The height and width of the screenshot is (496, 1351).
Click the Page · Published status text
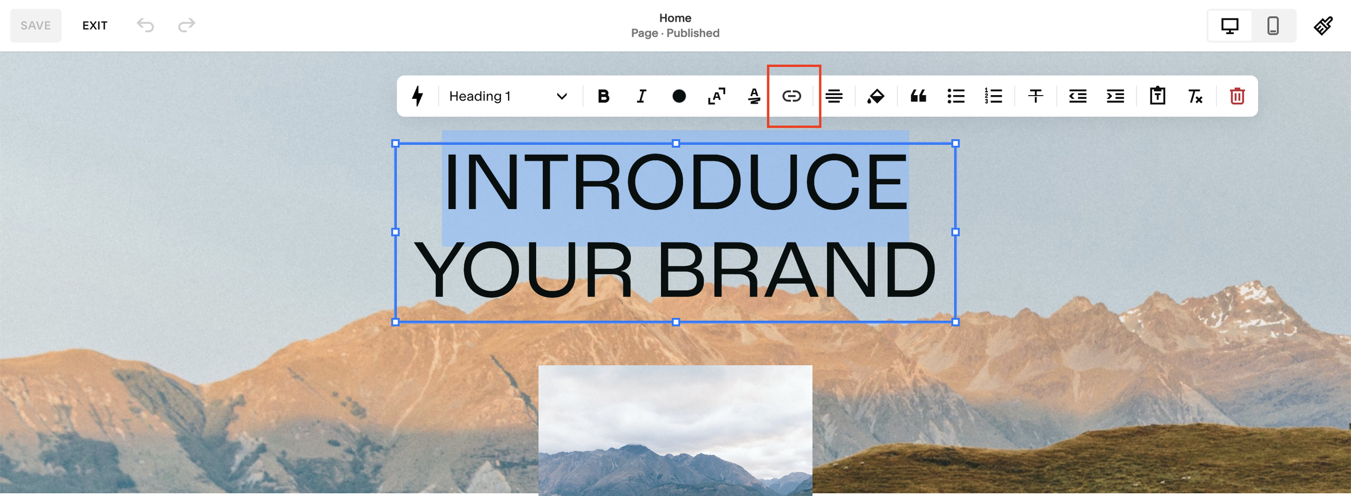[x=675, y=33]
